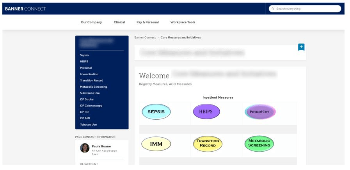
Task: Open the HBIPS purple oval icon
Action: [206, 112]
